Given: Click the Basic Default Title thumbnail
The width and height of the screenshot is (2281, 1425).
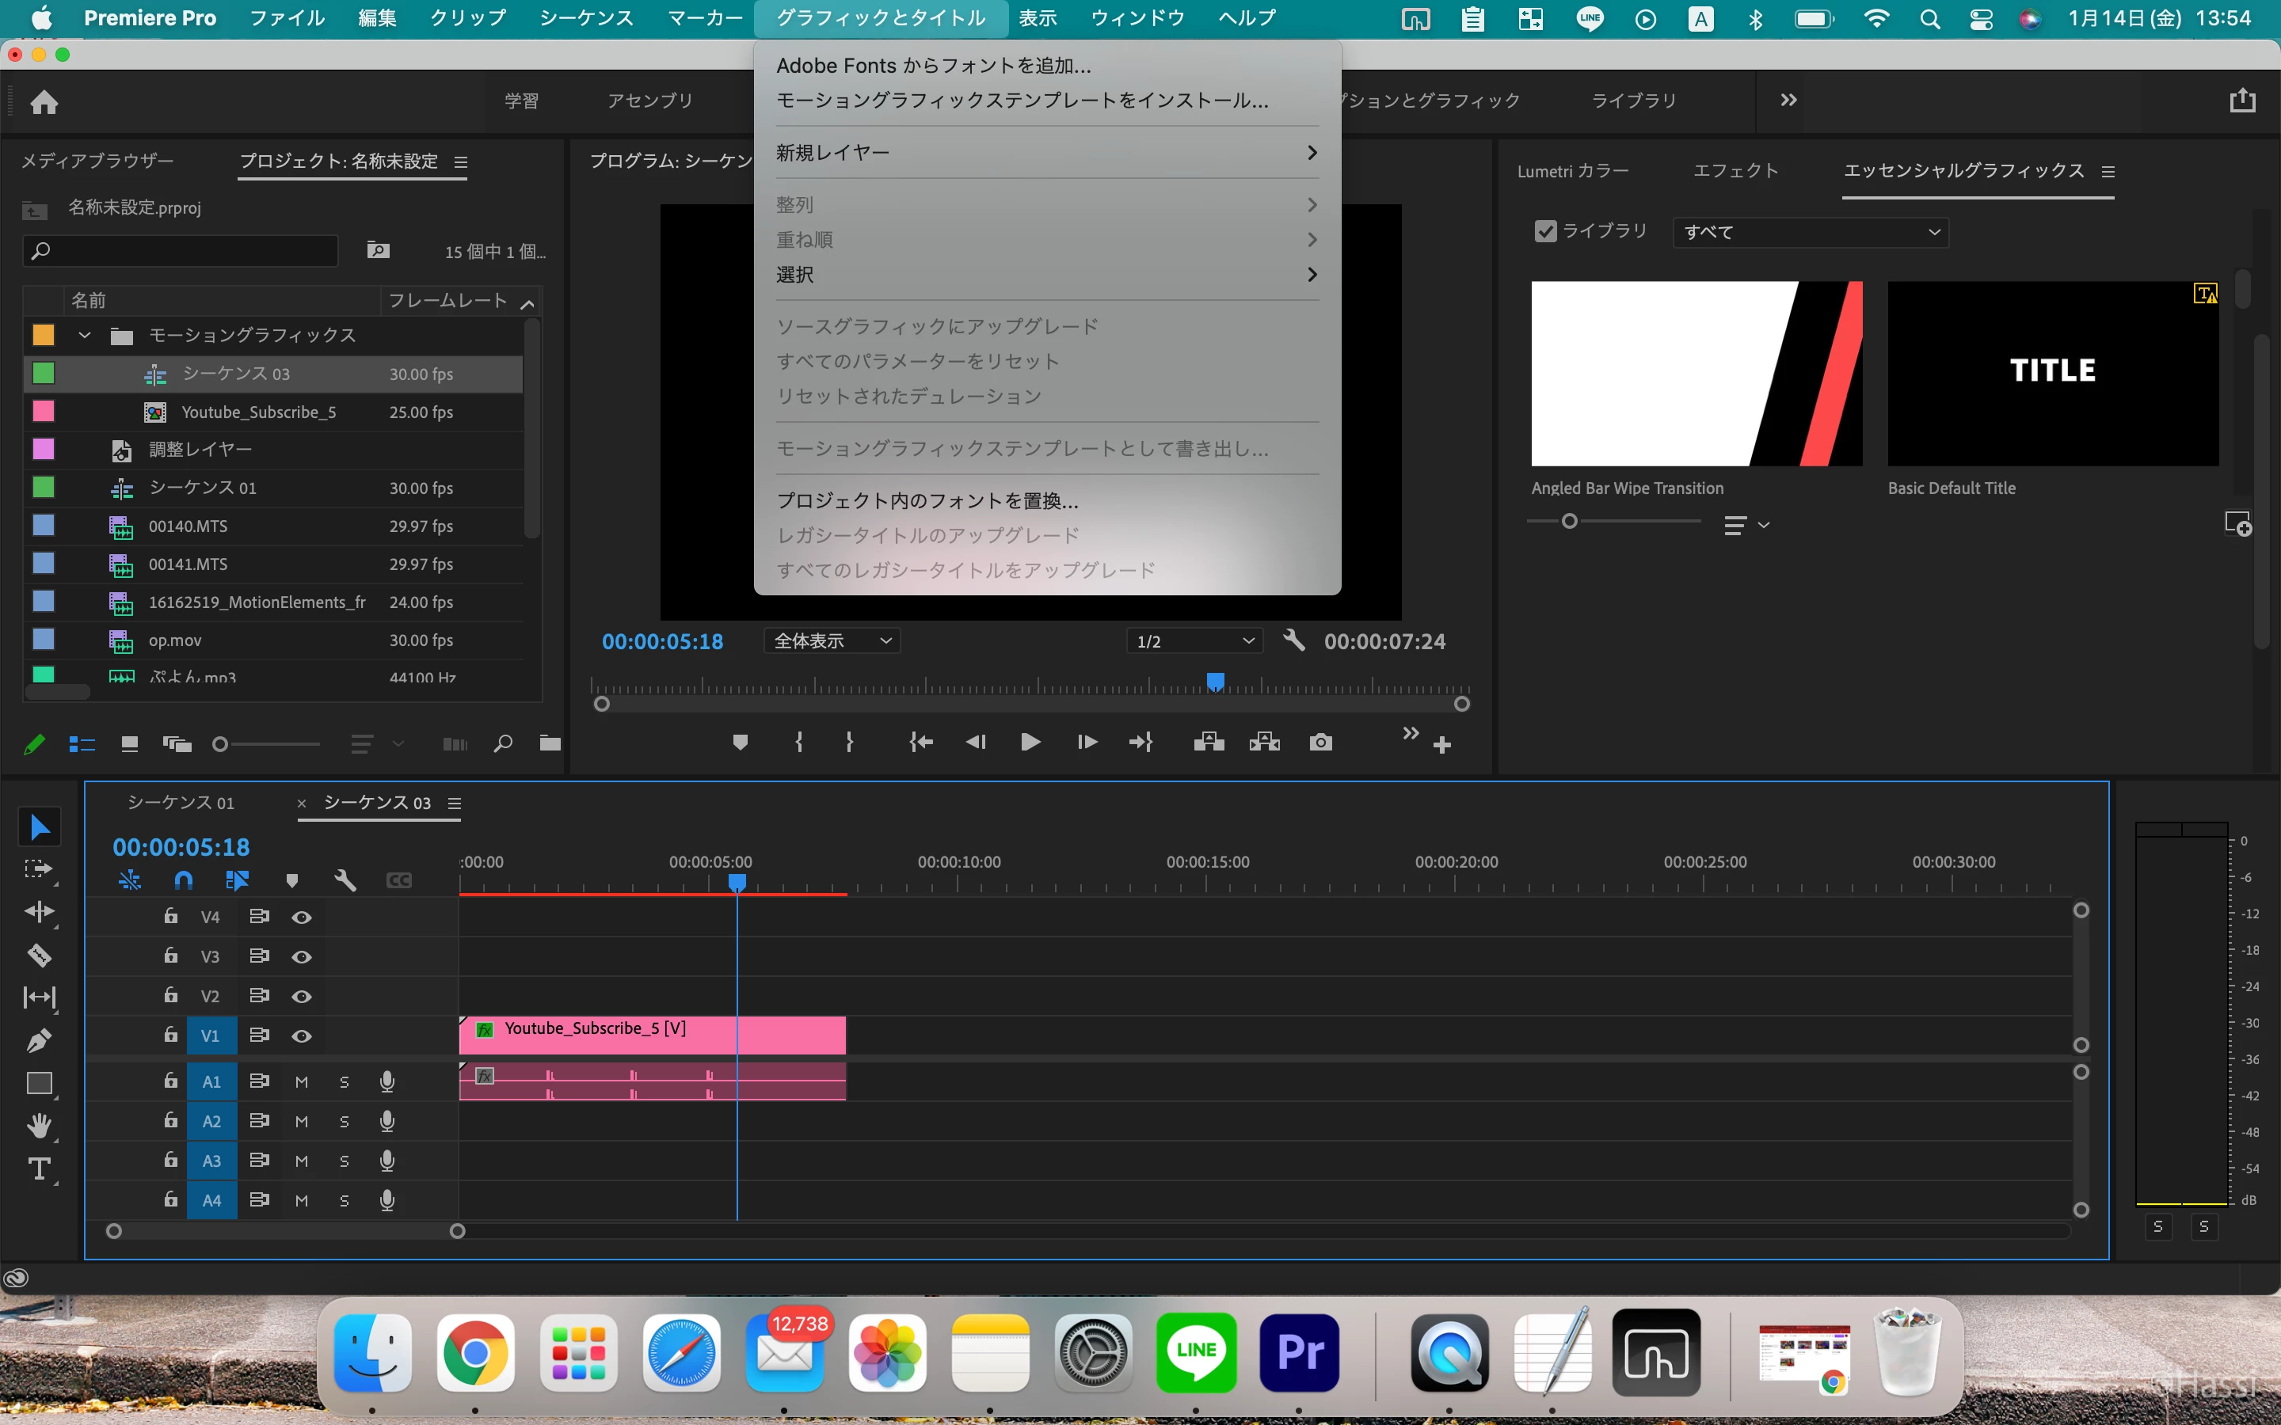Looking at the screenshot, I should pyautogui.click(x=2052, y=374).
